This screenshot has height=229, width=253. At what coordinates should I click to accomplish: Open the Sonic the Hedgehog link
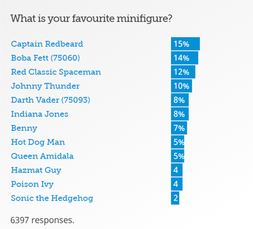click(52, 198)
